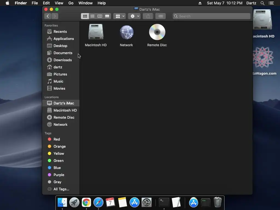The height and width of the screenshot is (210, 280).
Task: Open the dartz home folder
Action: (x=61, y=67)
